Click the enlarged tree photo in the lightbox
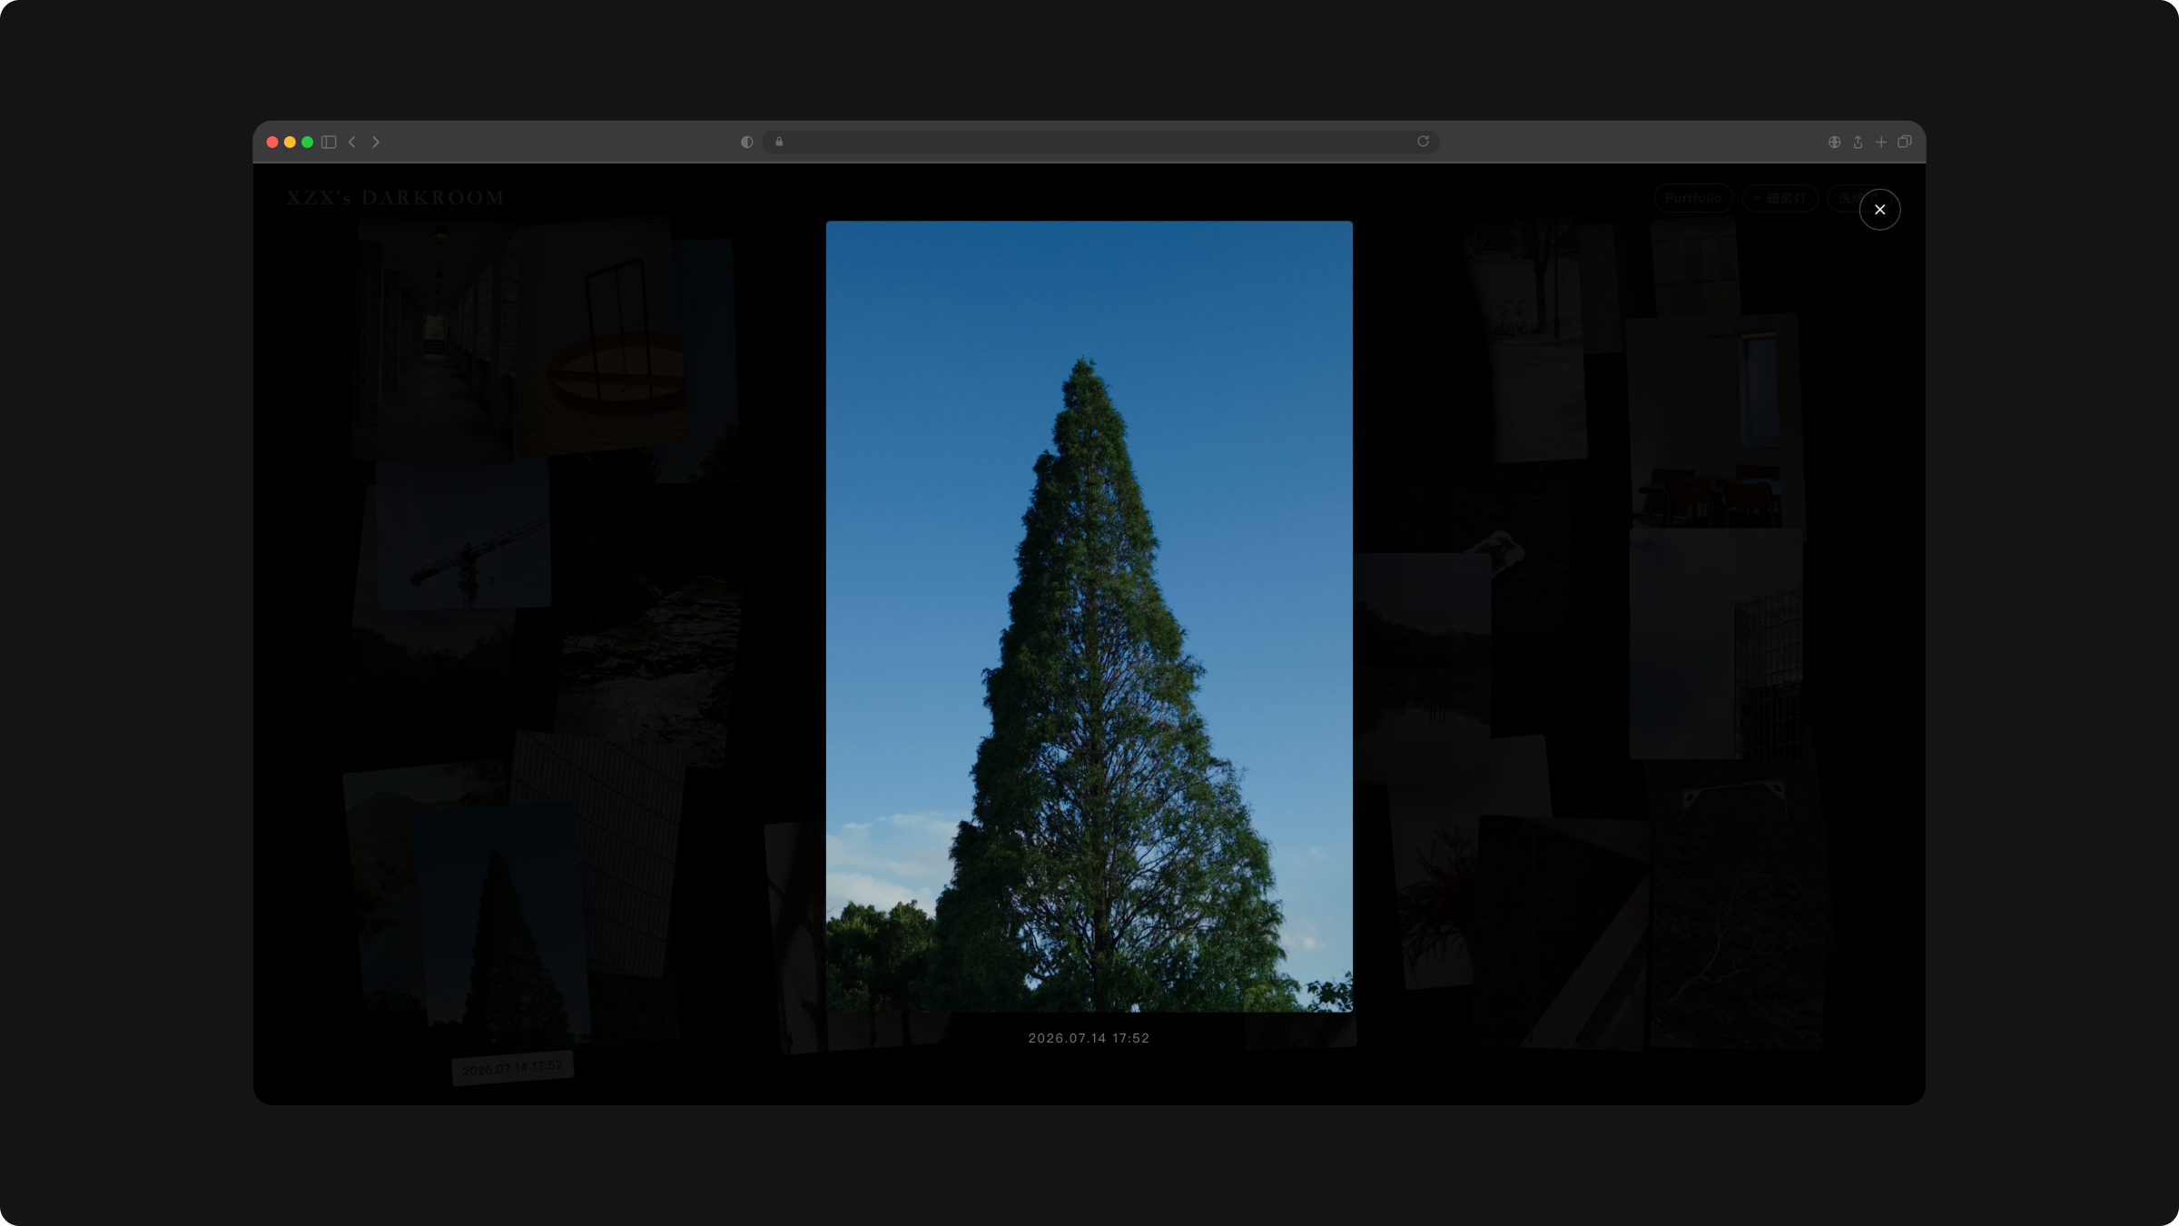Image resolution: width=2179 pixels, height=1226 pixels. pos(1089,616)
